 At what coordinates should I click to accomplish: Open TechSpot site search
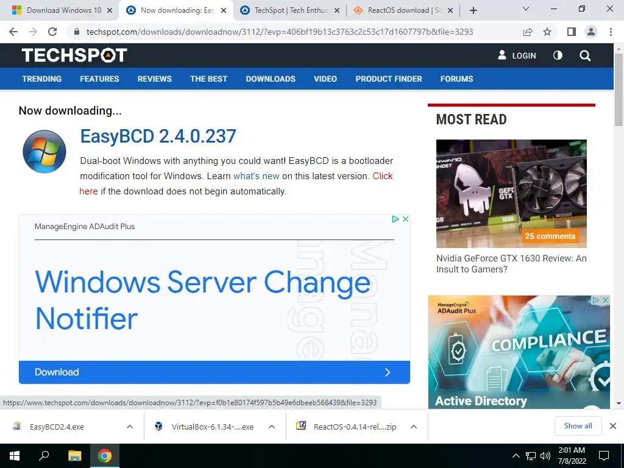(x=585, y=55)
